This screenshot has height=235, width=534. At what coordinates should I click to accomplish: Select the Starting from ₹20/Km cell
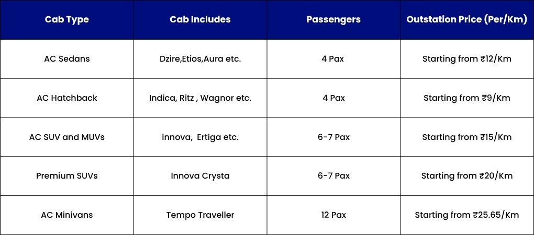[x=467, y=176]
